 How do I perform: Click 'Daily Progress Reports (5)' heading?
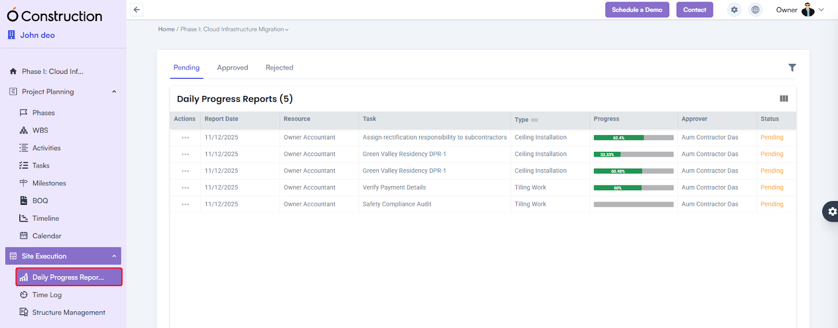coord(235,99)
